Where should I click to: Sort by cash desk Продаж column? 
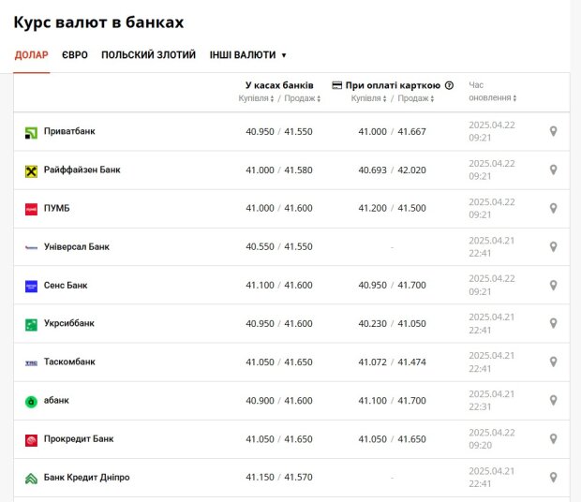point(303,98)
